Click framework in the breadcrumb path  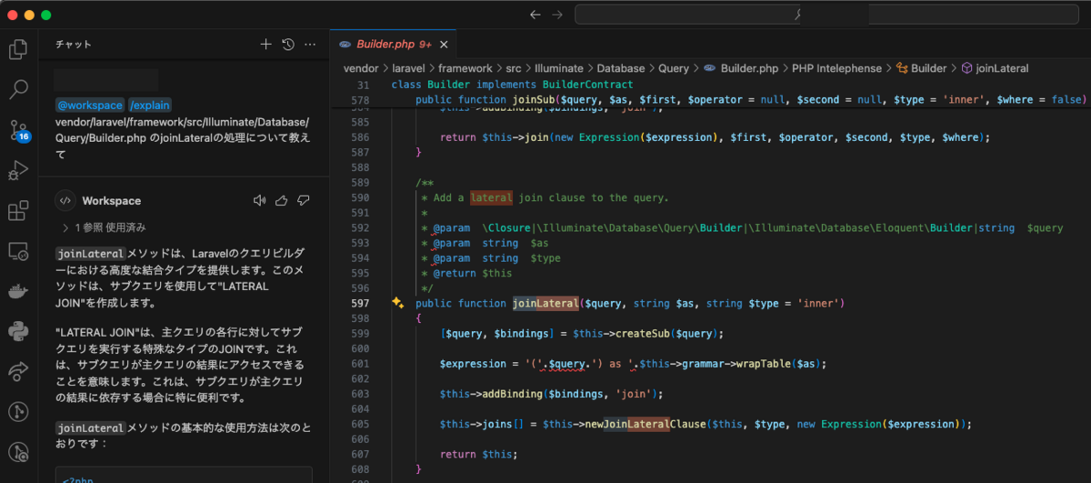coord(465,68)
